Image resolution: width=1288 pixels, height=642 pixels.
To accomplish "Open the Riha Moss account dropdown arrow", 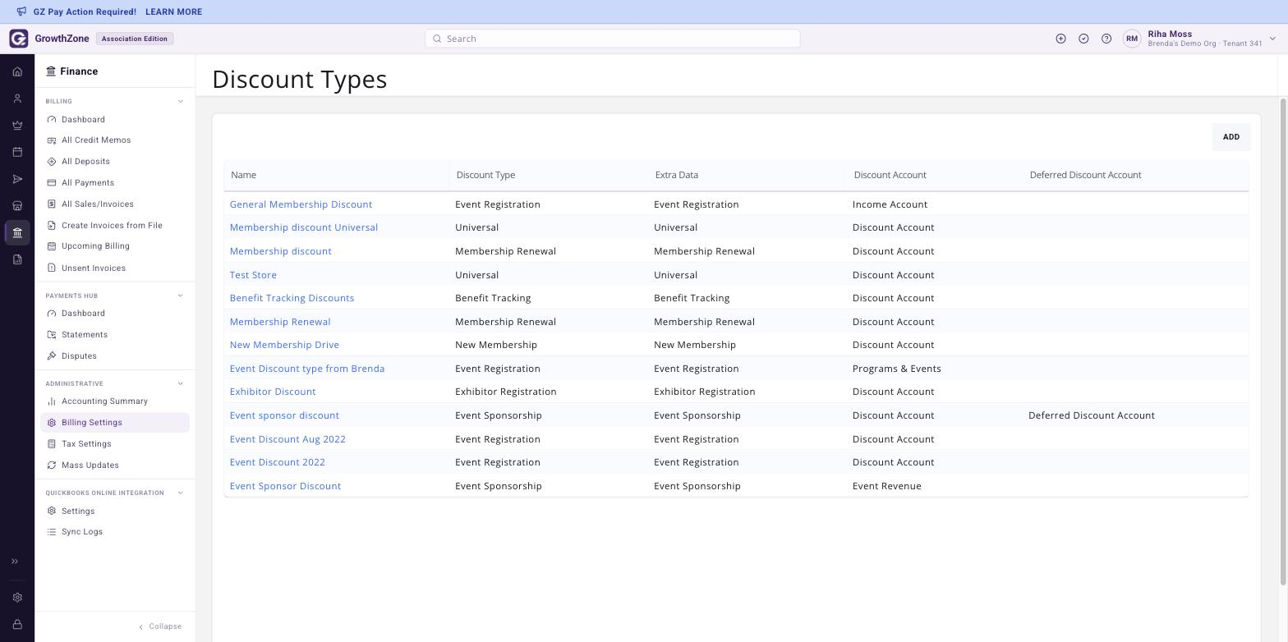I will [1272, 39].
